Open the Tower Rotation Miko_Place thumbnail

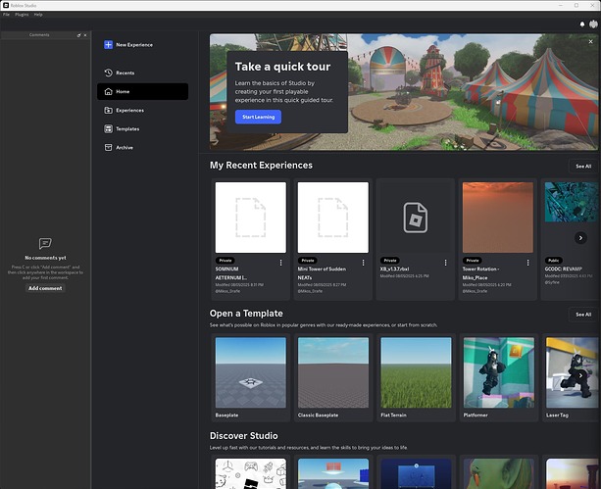(498, 218)
